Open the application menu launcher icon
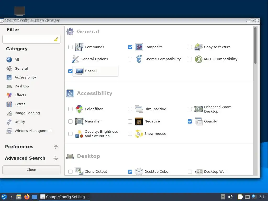Screen dimensions: 268x201 4,197
